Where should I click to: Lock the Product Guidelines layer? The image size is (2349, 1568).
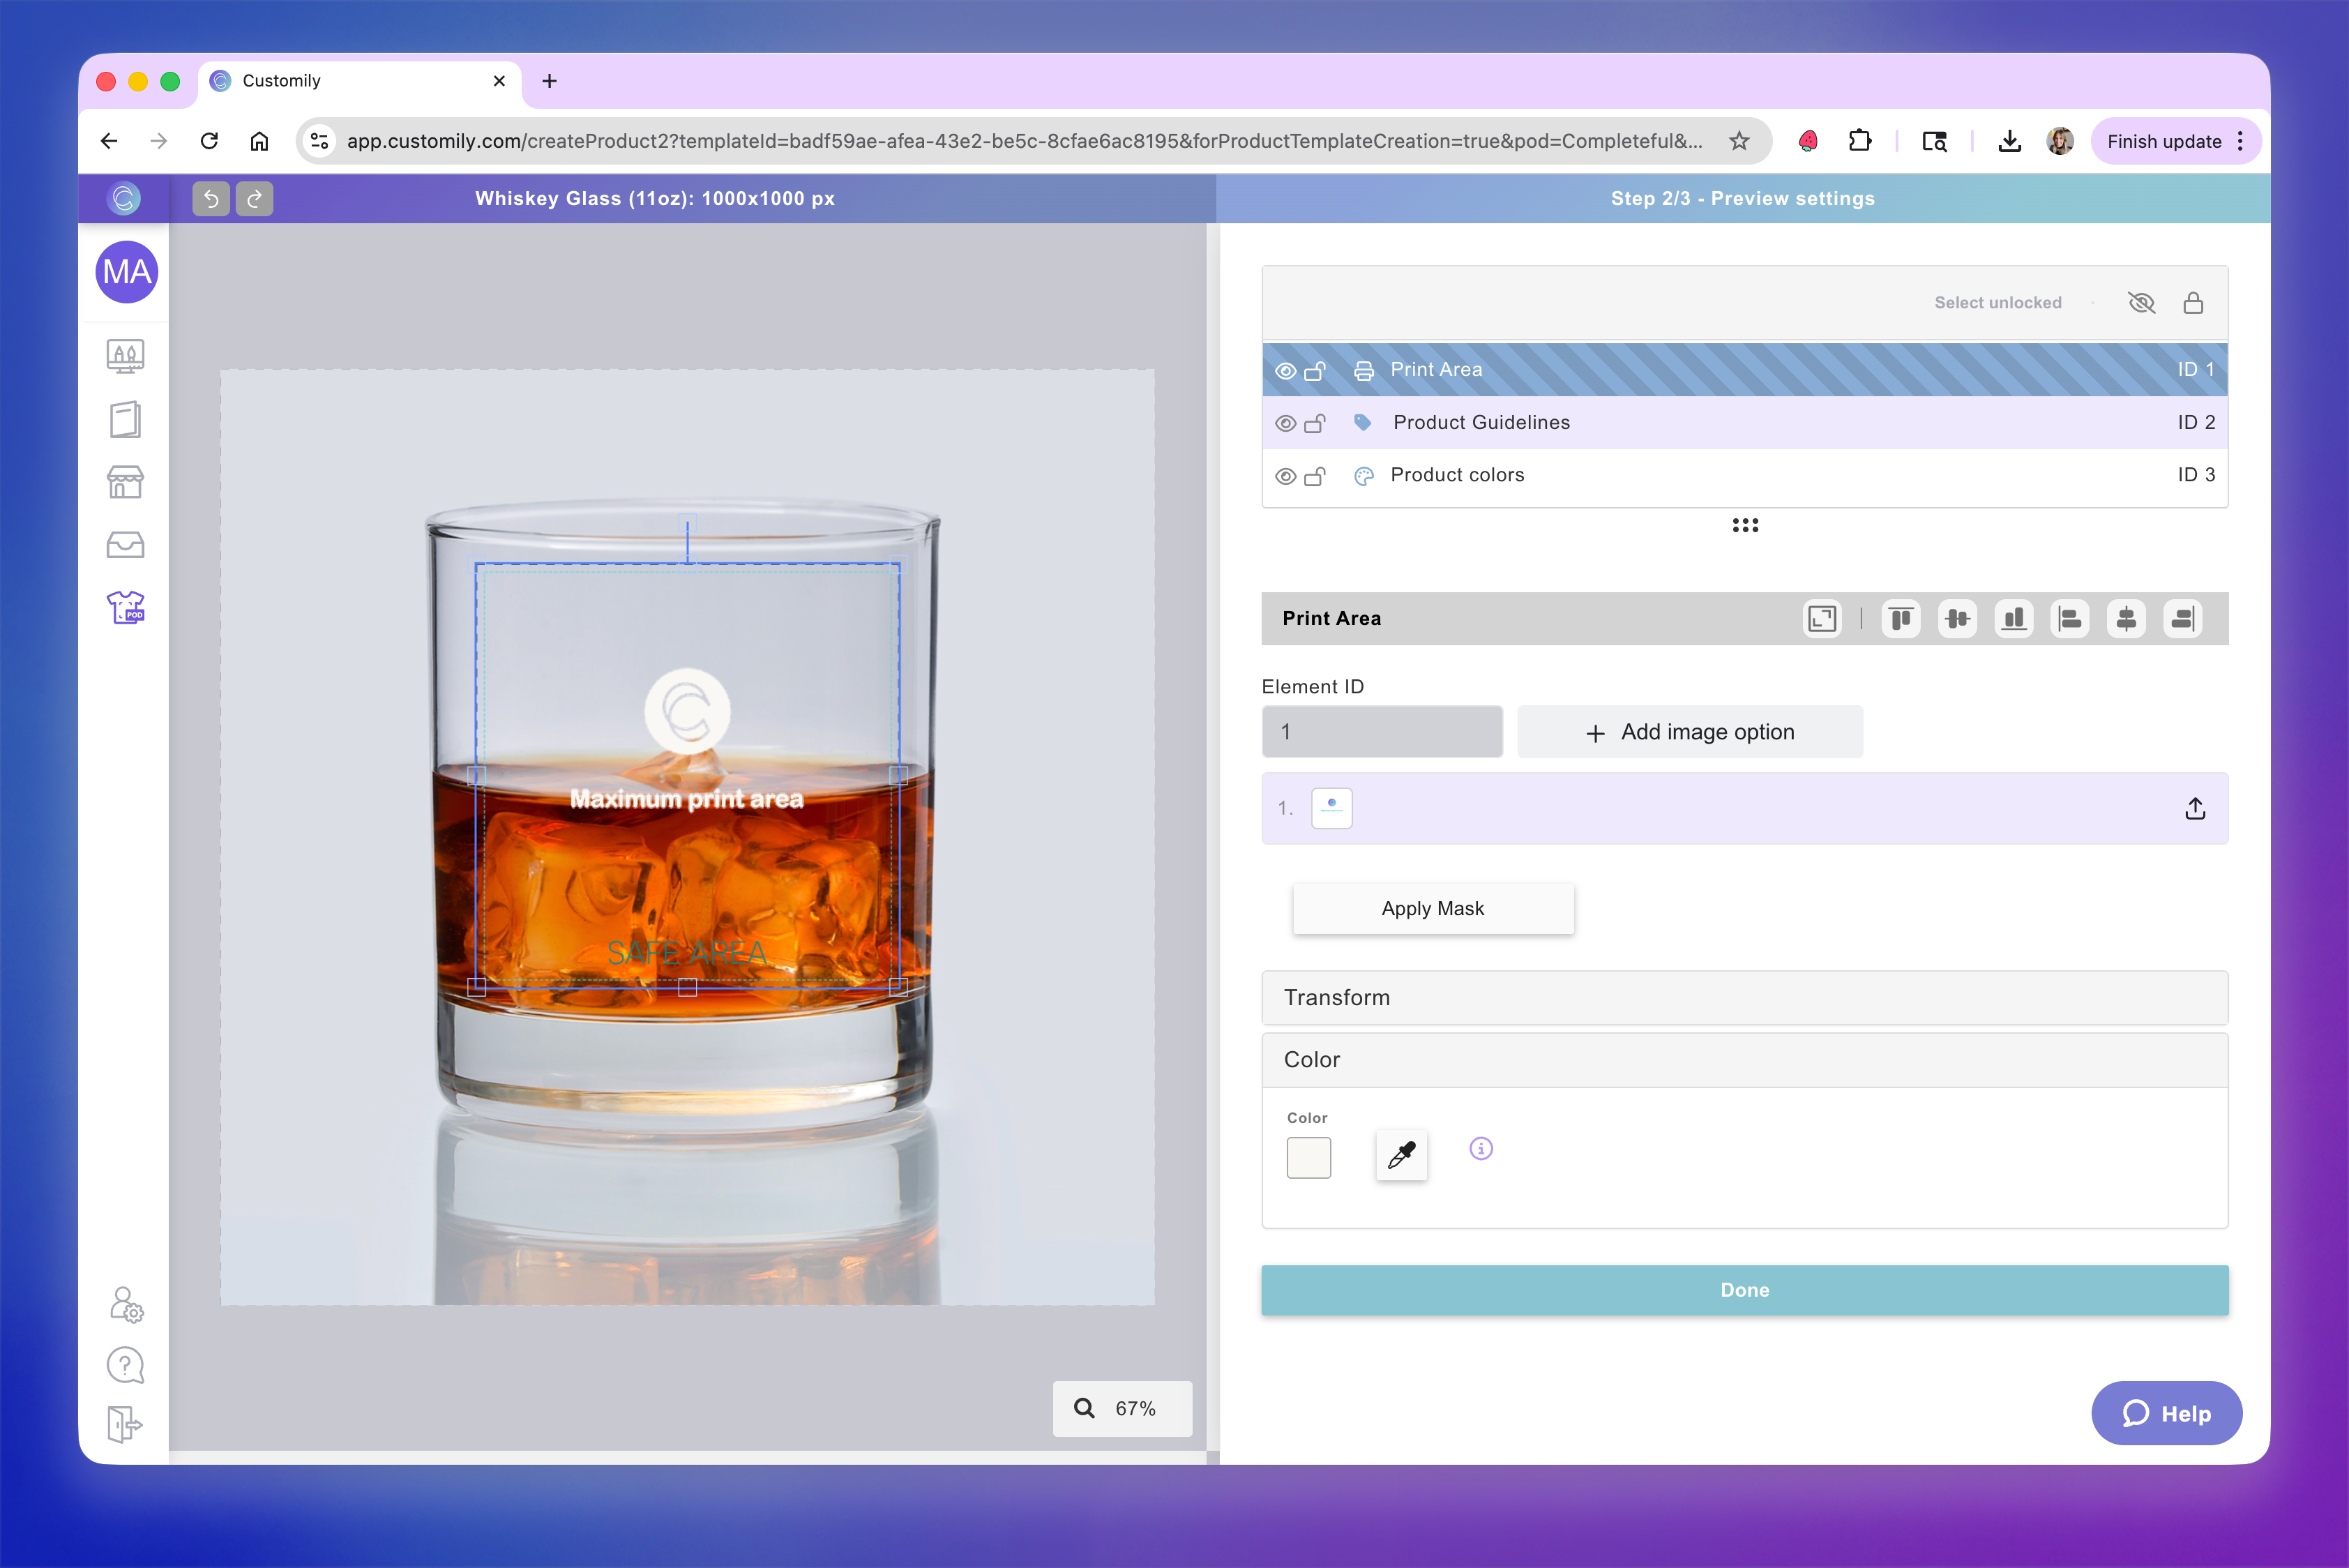[1317, 422]
